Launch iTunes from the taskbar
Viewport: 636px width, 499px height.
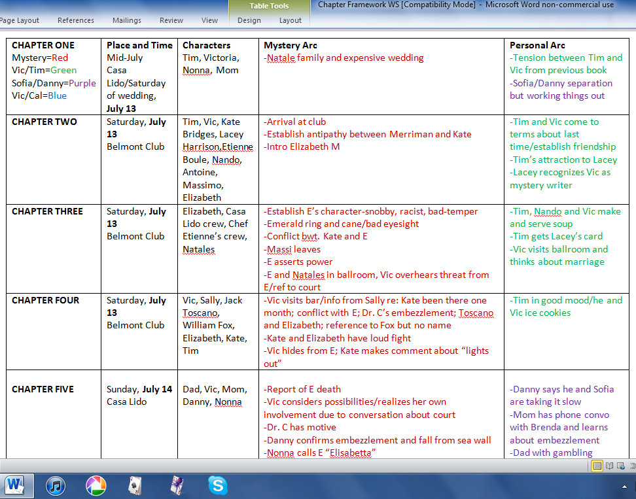click(x=56, y=485)
